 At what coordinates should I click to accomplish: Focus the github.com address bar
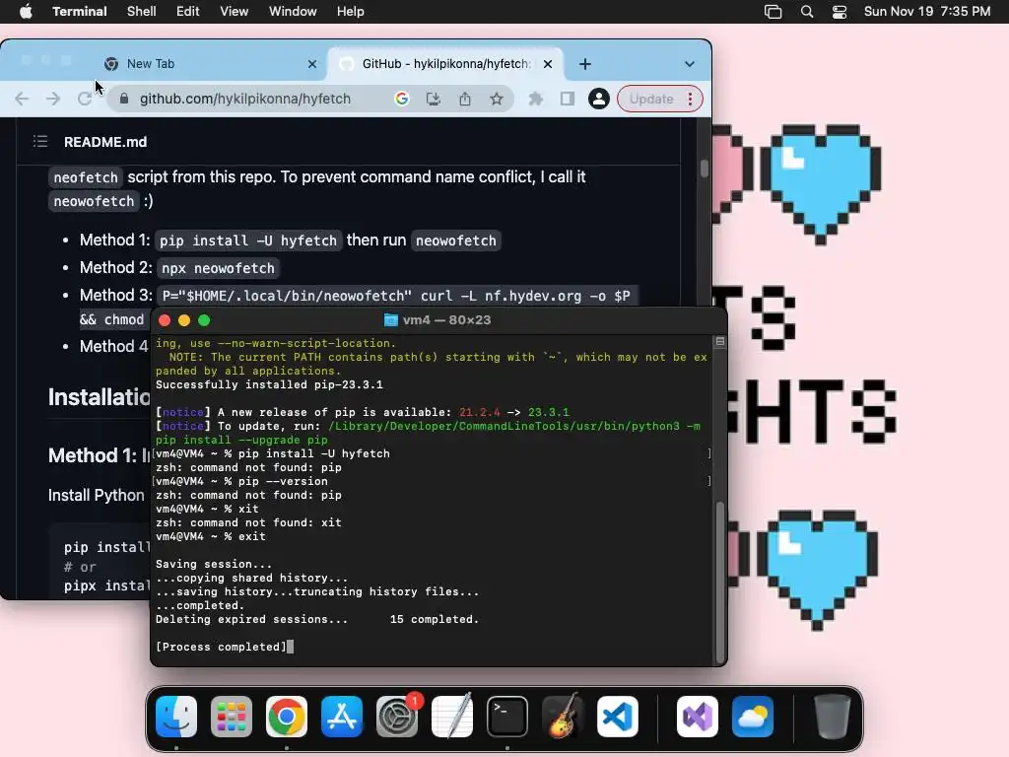click(x=245, y=99)
